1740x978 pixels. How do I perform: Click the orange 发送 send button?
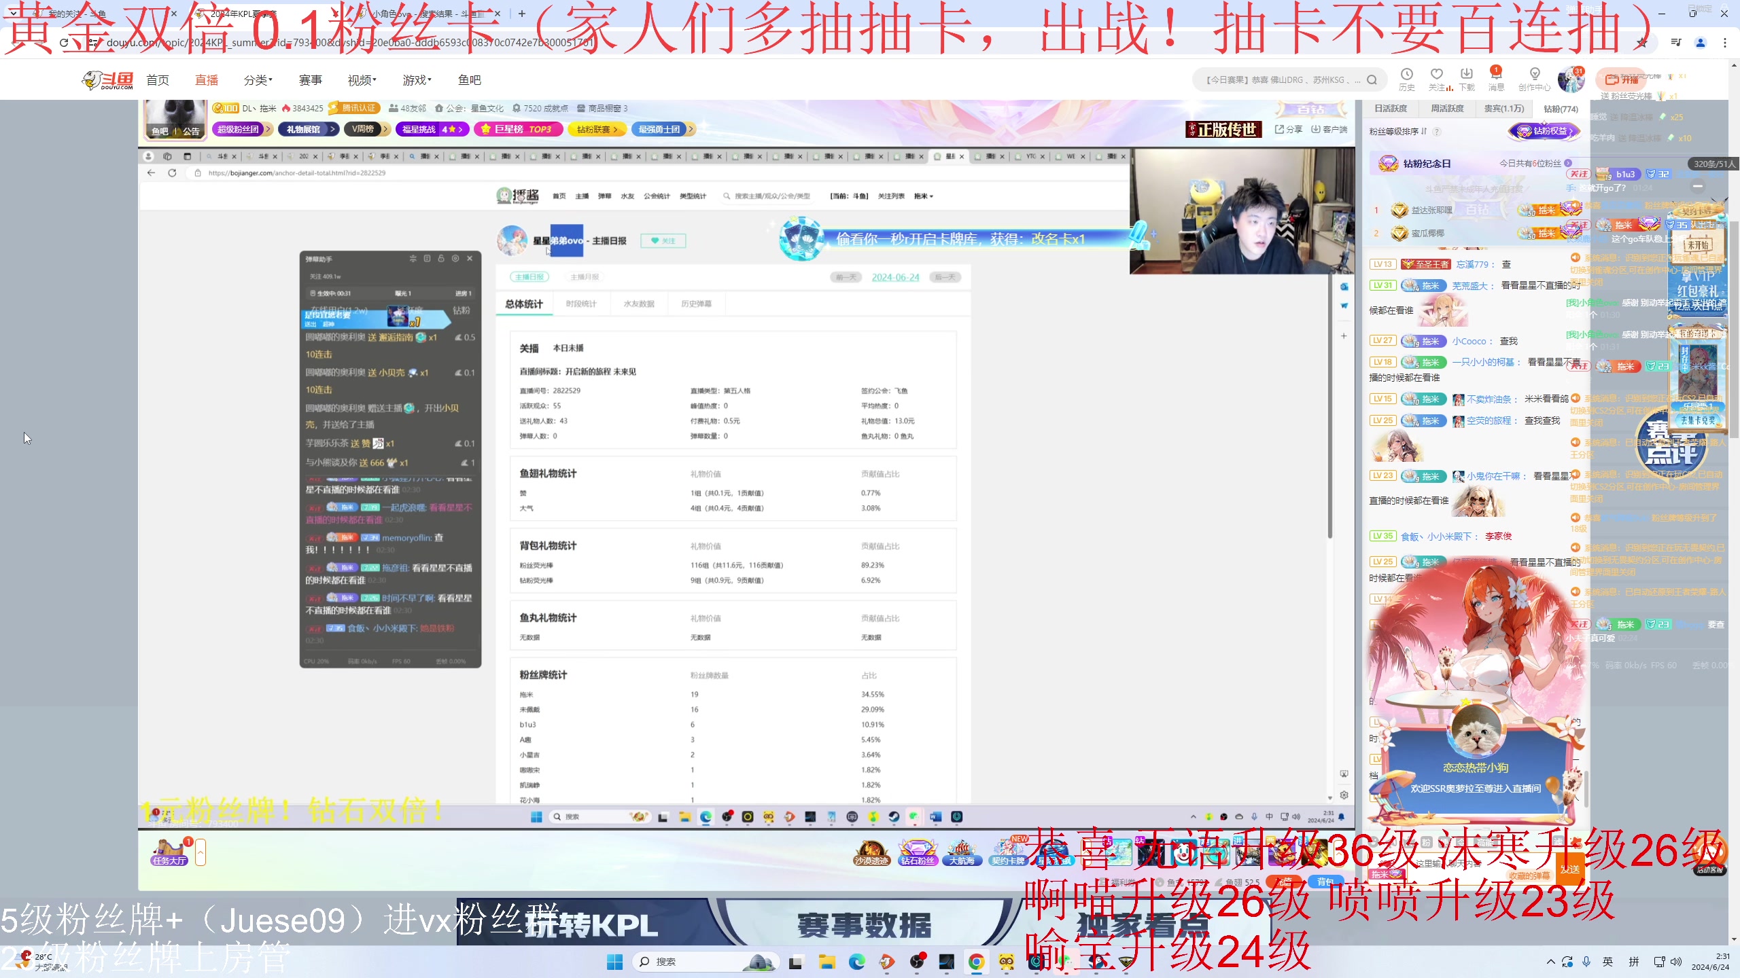pyautogui.click(x=1570, y=869)
